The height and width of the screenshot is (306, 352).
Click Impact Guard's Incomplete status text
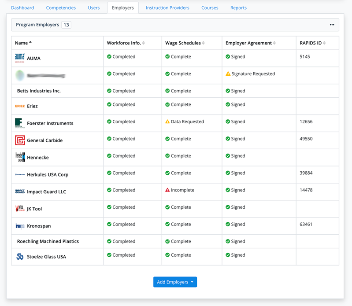click(182, 190)
